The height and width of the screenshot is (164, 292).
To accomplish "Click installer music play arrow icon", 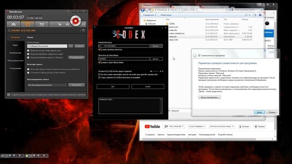I will click(161, 71).
